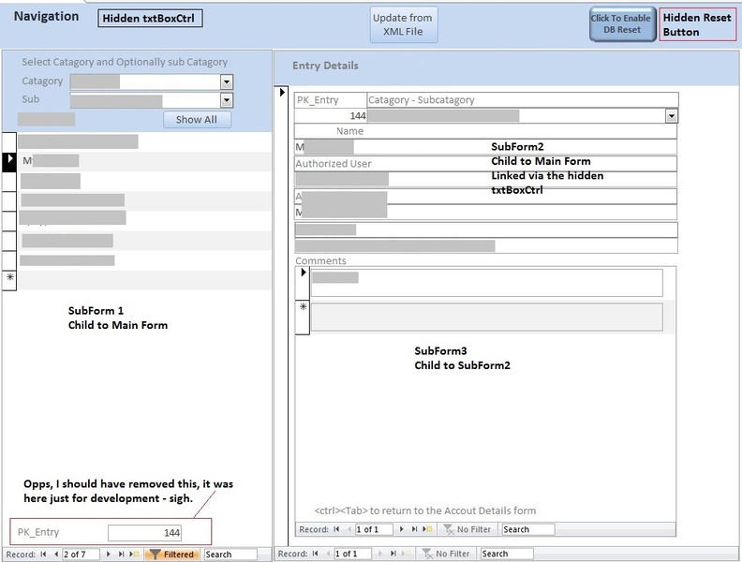Click No Filter indicator in bottom right navigator

coord(445,555)
